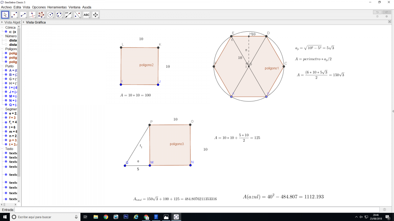The height and width of the screenshot is (221, 394).
Task: Select the Move Graphics View tool
Action: (96, 15)
